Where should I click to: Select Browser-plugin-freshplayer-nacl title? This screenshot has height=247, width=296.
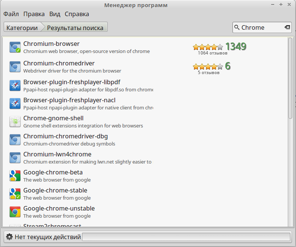point(69,100)
